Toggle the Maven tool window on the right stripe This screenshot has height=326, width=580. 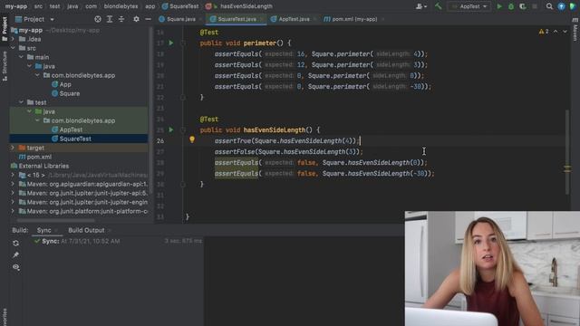point(575,29)
